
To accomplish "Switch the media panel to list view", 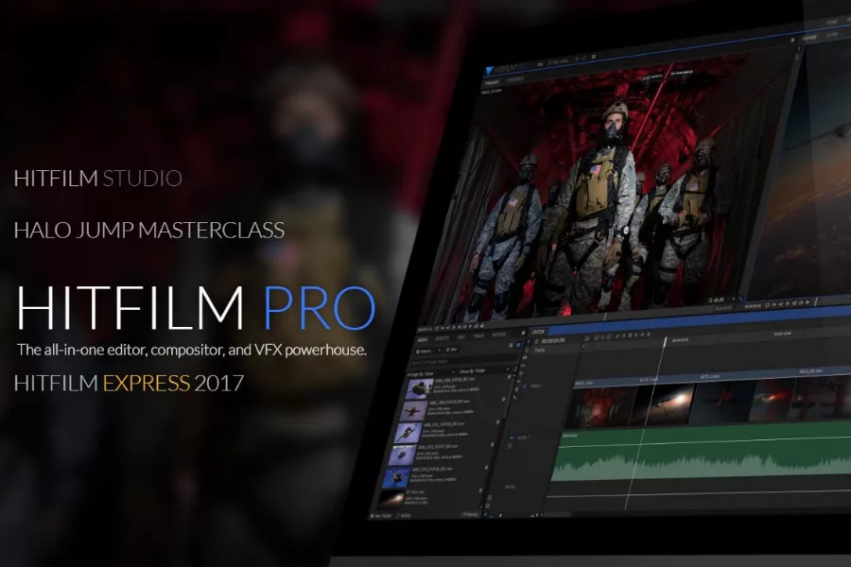I will pyautogui.click(x=511, y=345).
